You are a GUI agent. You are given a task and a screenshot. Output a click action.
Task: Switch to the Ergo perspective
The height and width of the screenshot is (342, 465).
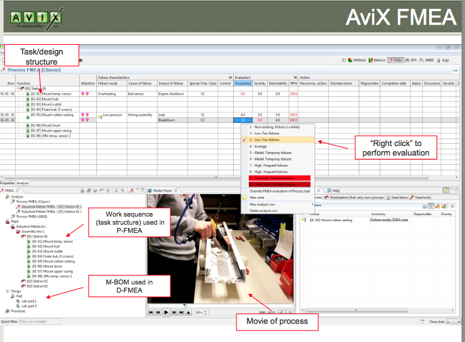tap(443, 60)
